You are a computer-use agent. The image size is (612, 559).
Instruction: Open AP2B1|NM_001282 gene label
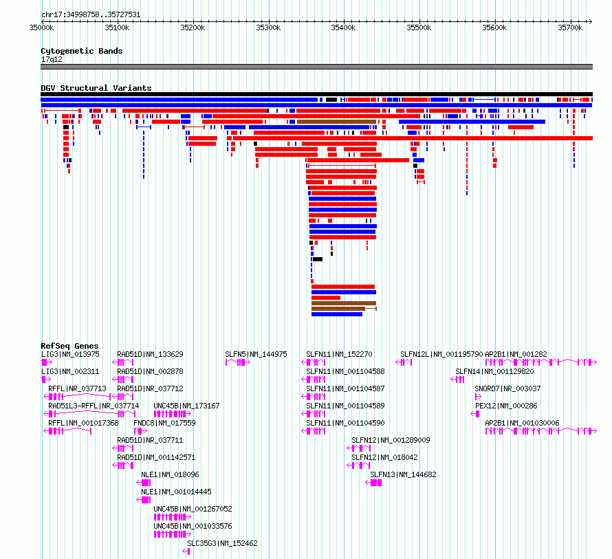click(x=516, y=355)
